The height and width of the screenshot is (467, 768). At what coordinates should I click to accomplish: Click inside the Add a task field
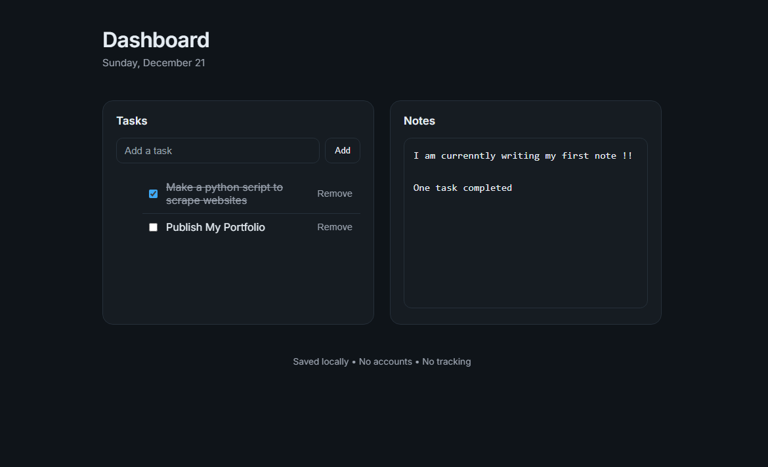tap(217, 150)
